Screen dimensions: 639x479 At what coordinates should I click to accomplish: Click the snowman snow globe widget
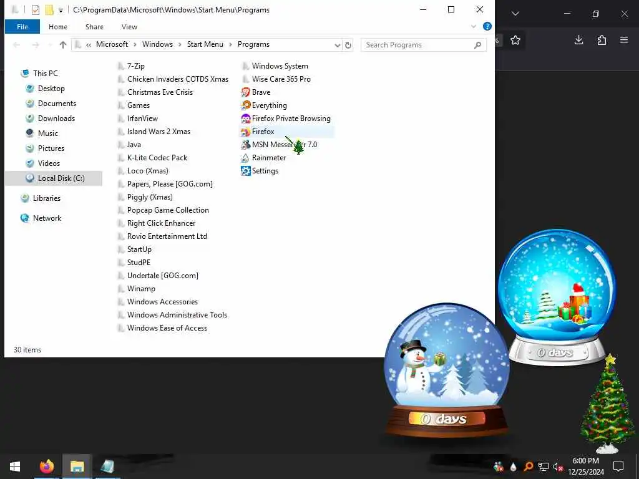tap(447, 370)
